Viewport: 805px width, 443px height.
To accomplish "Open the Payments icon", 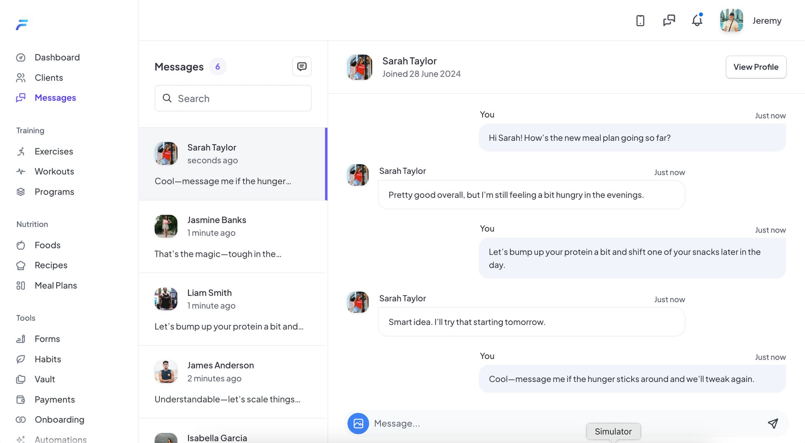I will tap(22, 399).
